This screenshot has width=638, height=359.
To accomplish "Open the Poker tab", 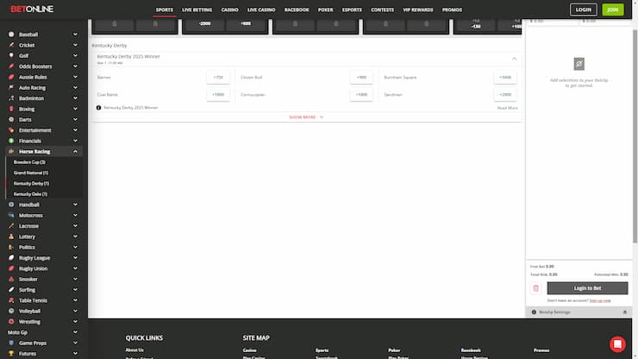I will [x=326, y=9].
